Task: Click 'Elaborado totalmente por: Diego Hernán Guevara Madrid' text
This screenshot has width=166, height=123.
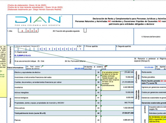Action: pos(34,9)
